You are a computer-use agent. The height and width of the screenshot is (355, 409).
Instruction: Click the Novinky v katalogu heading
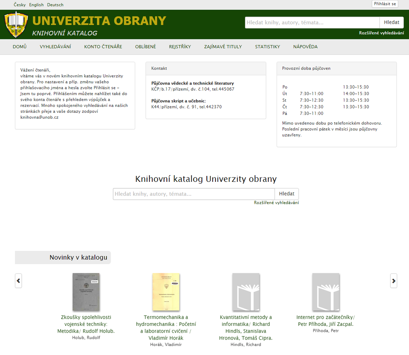tap(78, 257)
